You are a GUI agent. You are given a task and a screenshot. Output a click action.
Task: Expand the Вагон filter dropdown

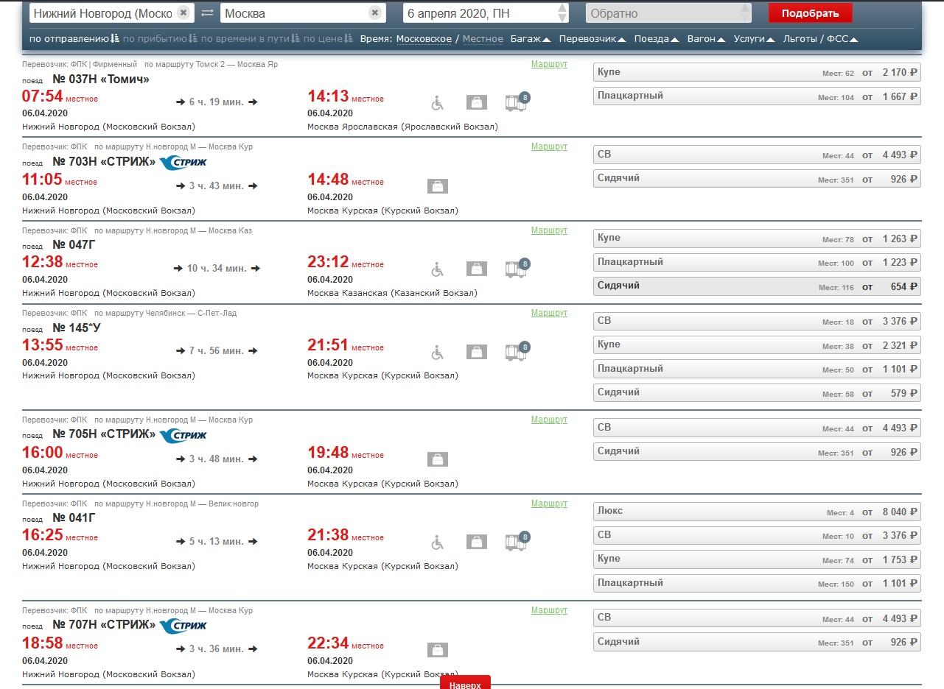click(x=705, y=39)
